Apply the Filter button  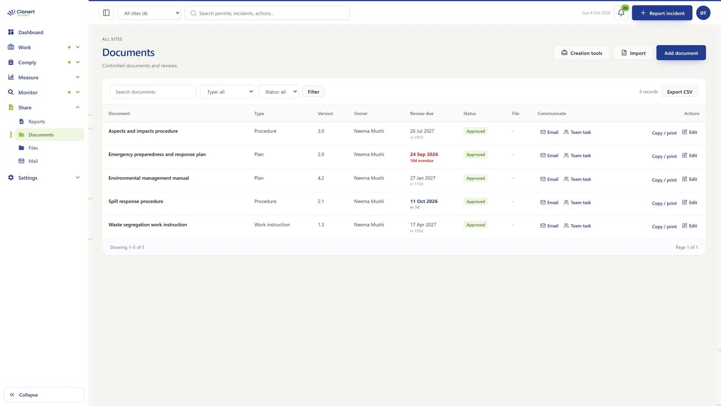click(x=314, y=92)
